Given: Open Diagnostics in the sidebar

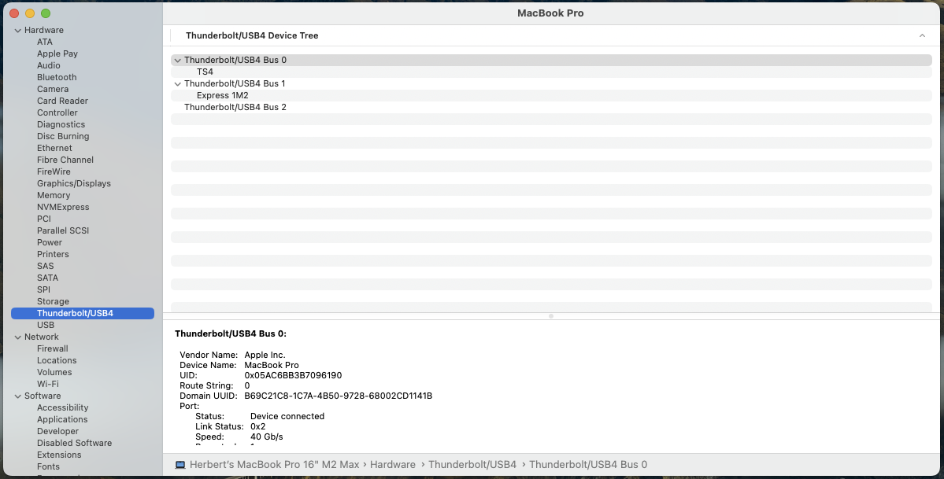Looking at the screenshot, I should (61, 124).
